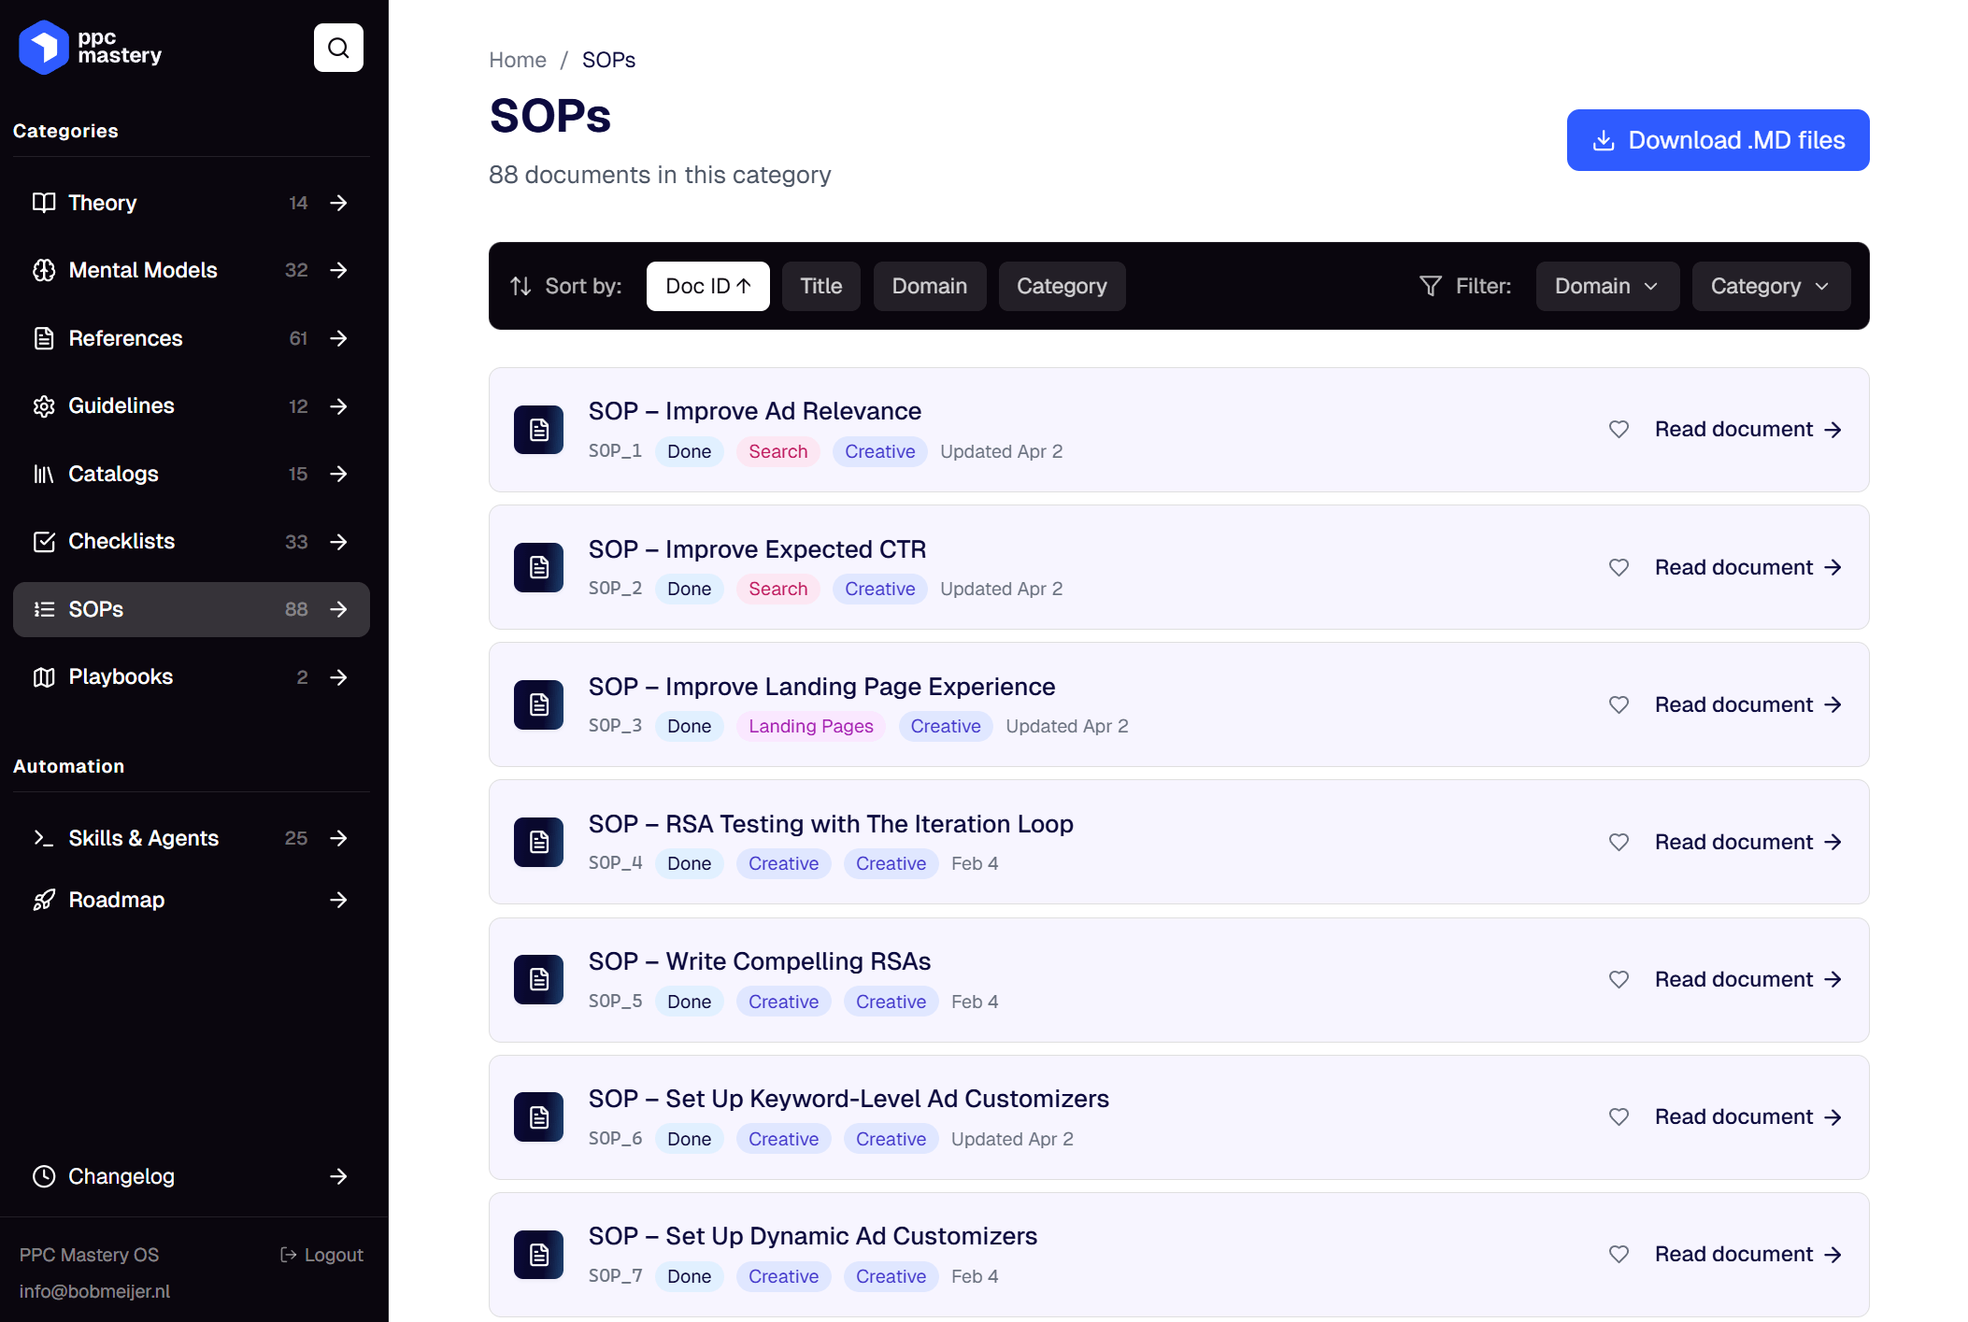The image size is (1968, 1322).
Task: Click the SOPs list icon
Action: pos(44,609)
